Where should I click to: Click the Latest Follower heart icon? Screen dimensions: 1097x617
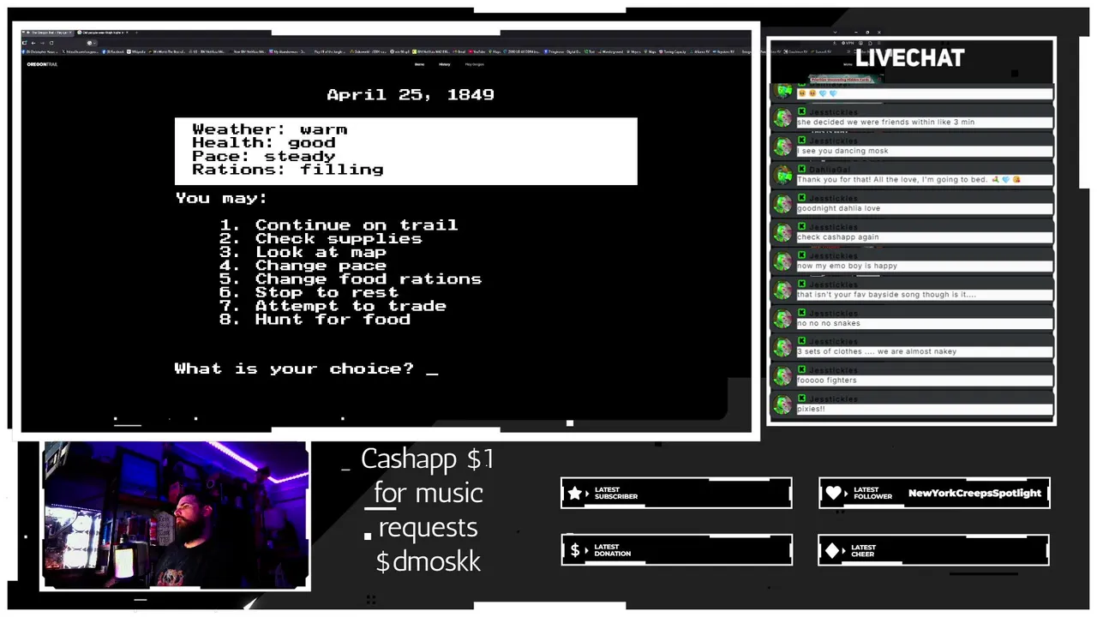pos(833,494)
